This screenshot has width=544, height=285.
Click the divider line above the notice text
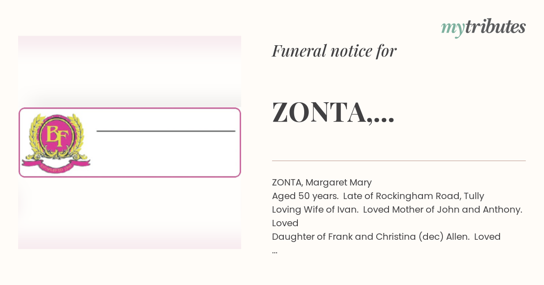click(399, 161)
